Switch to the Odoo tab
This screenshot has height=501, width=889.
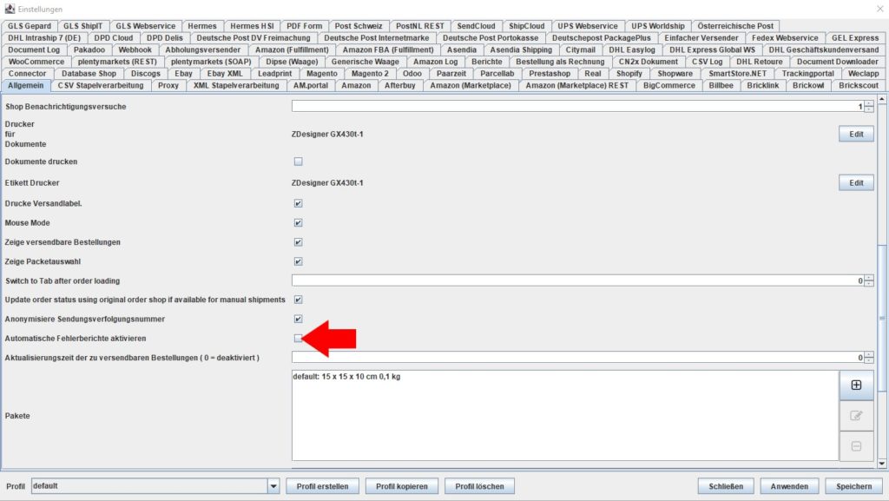coord(412,74)
